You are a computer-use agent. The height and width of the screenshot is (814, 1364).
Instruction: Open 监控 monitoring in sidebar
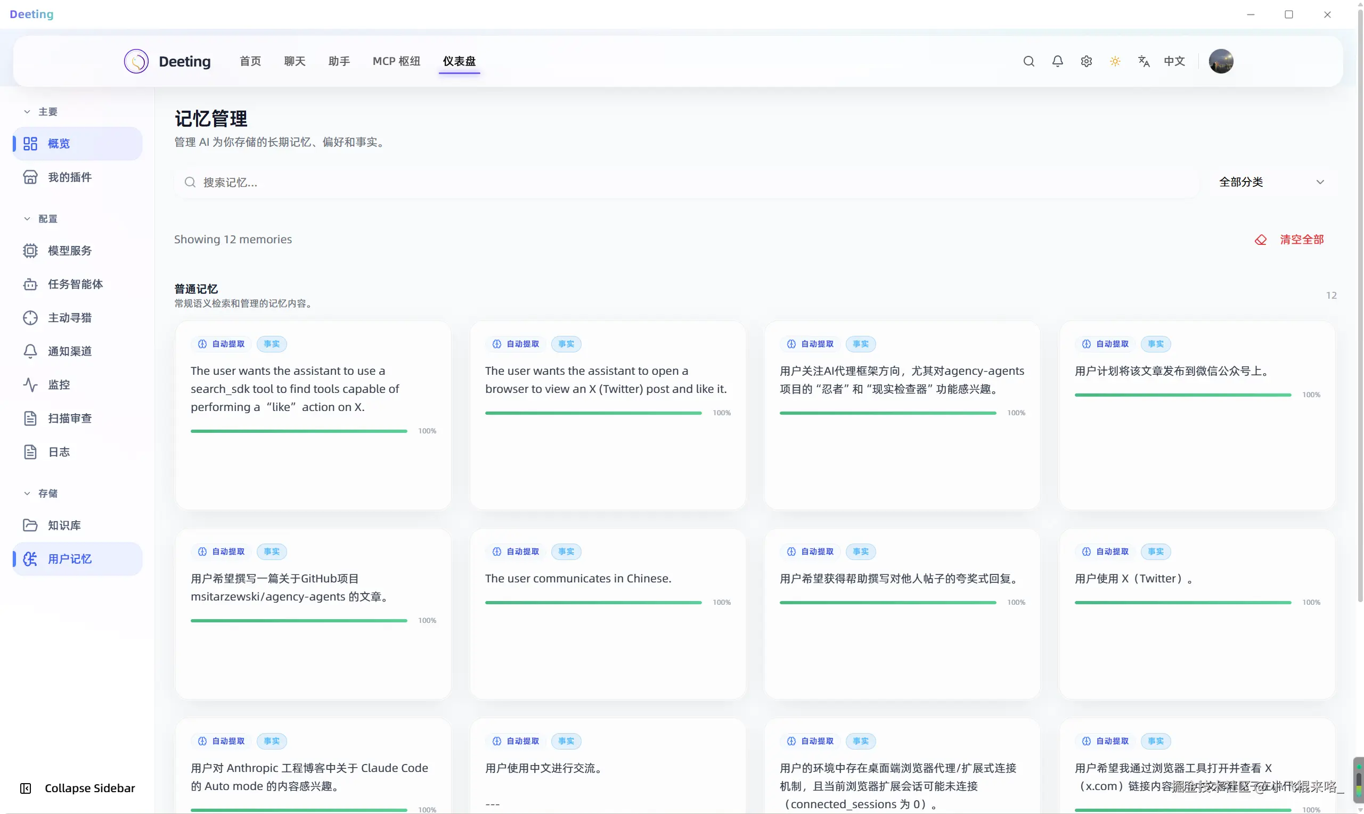[x=58, y=384]
